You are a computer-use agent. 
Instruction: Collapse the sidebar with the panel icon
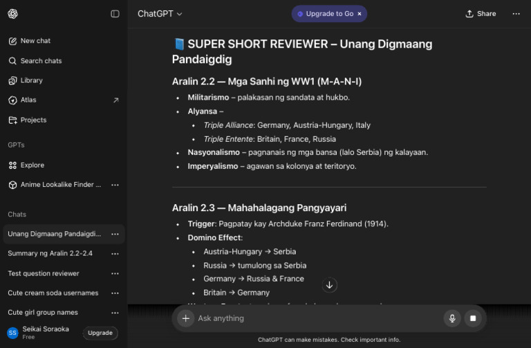[115, 14]
